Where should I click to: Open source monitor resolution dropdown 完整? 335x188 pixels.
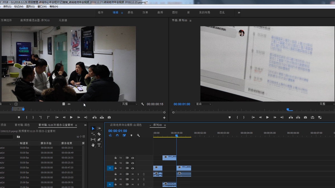pyautogui.click(x=130, y=104)
